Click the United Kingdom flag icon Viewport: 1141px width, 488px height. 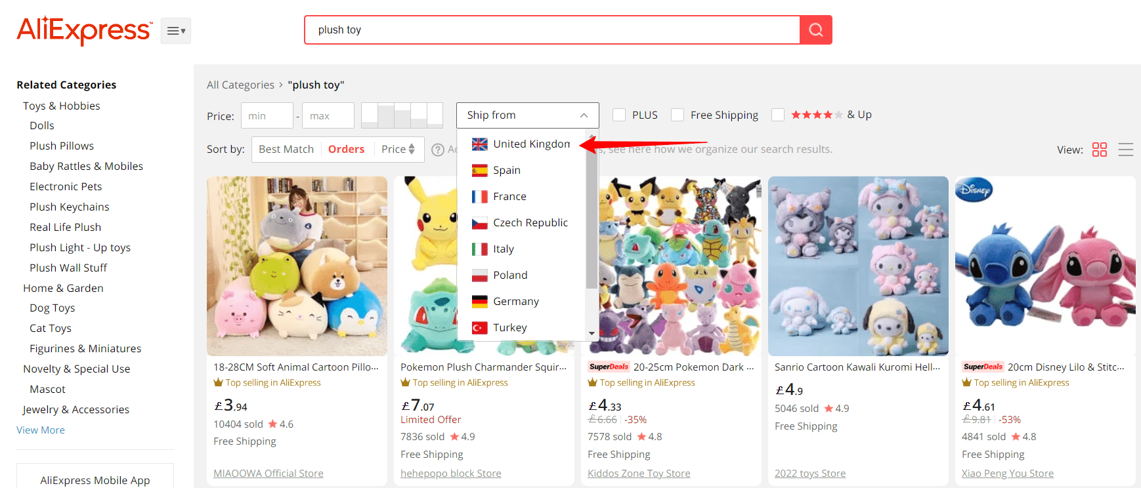(x=480, y=144)
